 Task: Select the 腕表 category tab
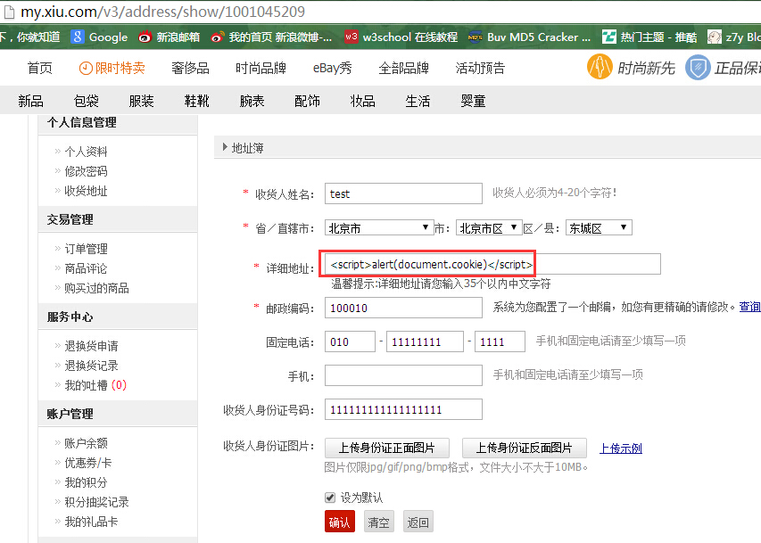252,101
